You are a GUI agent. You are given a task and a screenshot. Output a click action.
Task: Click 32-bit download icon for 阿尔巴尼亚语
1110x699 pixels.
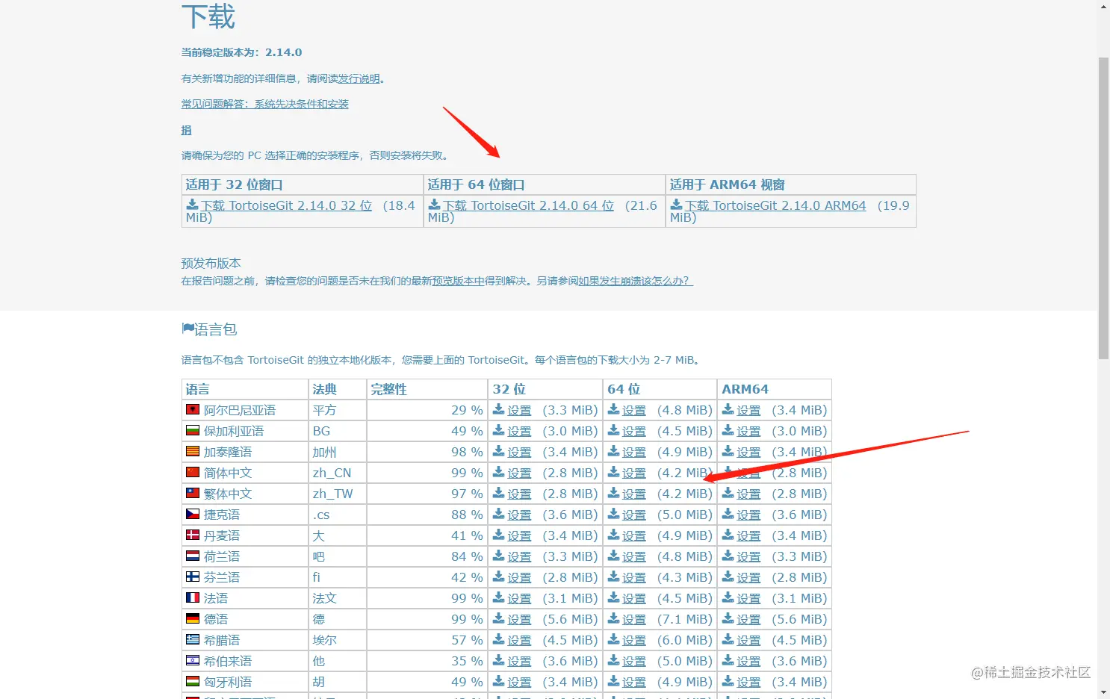point(498,409)
